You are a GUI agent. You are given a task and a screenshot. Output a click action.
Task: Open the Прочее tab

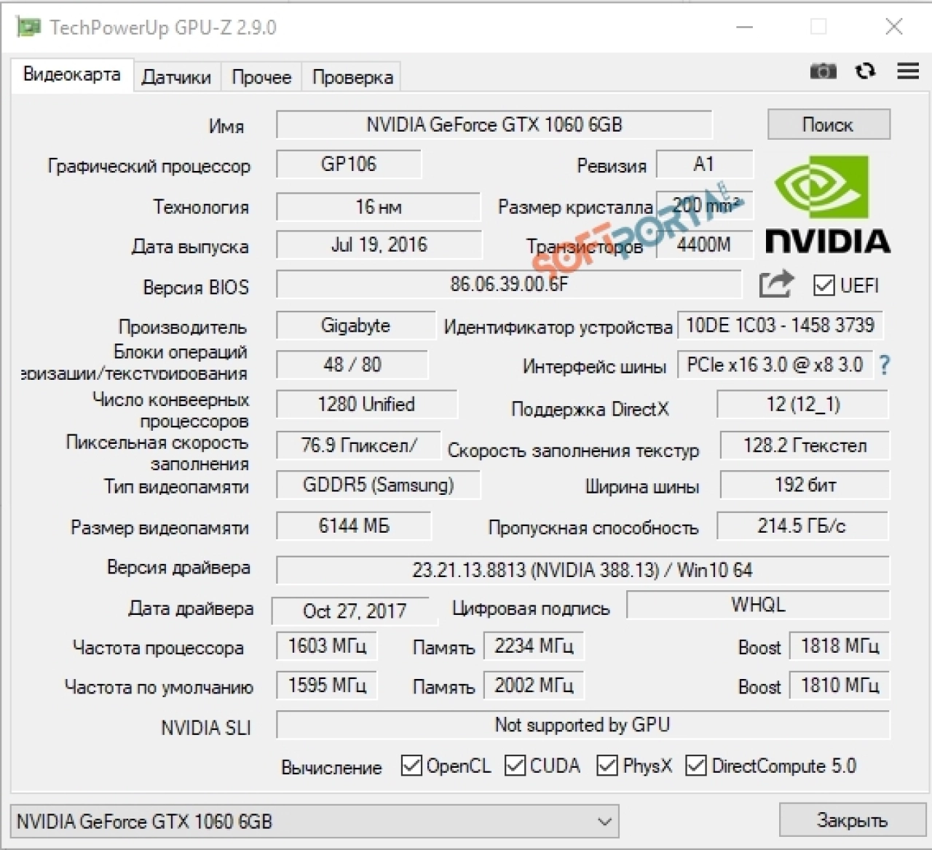[x=261, y=77]
